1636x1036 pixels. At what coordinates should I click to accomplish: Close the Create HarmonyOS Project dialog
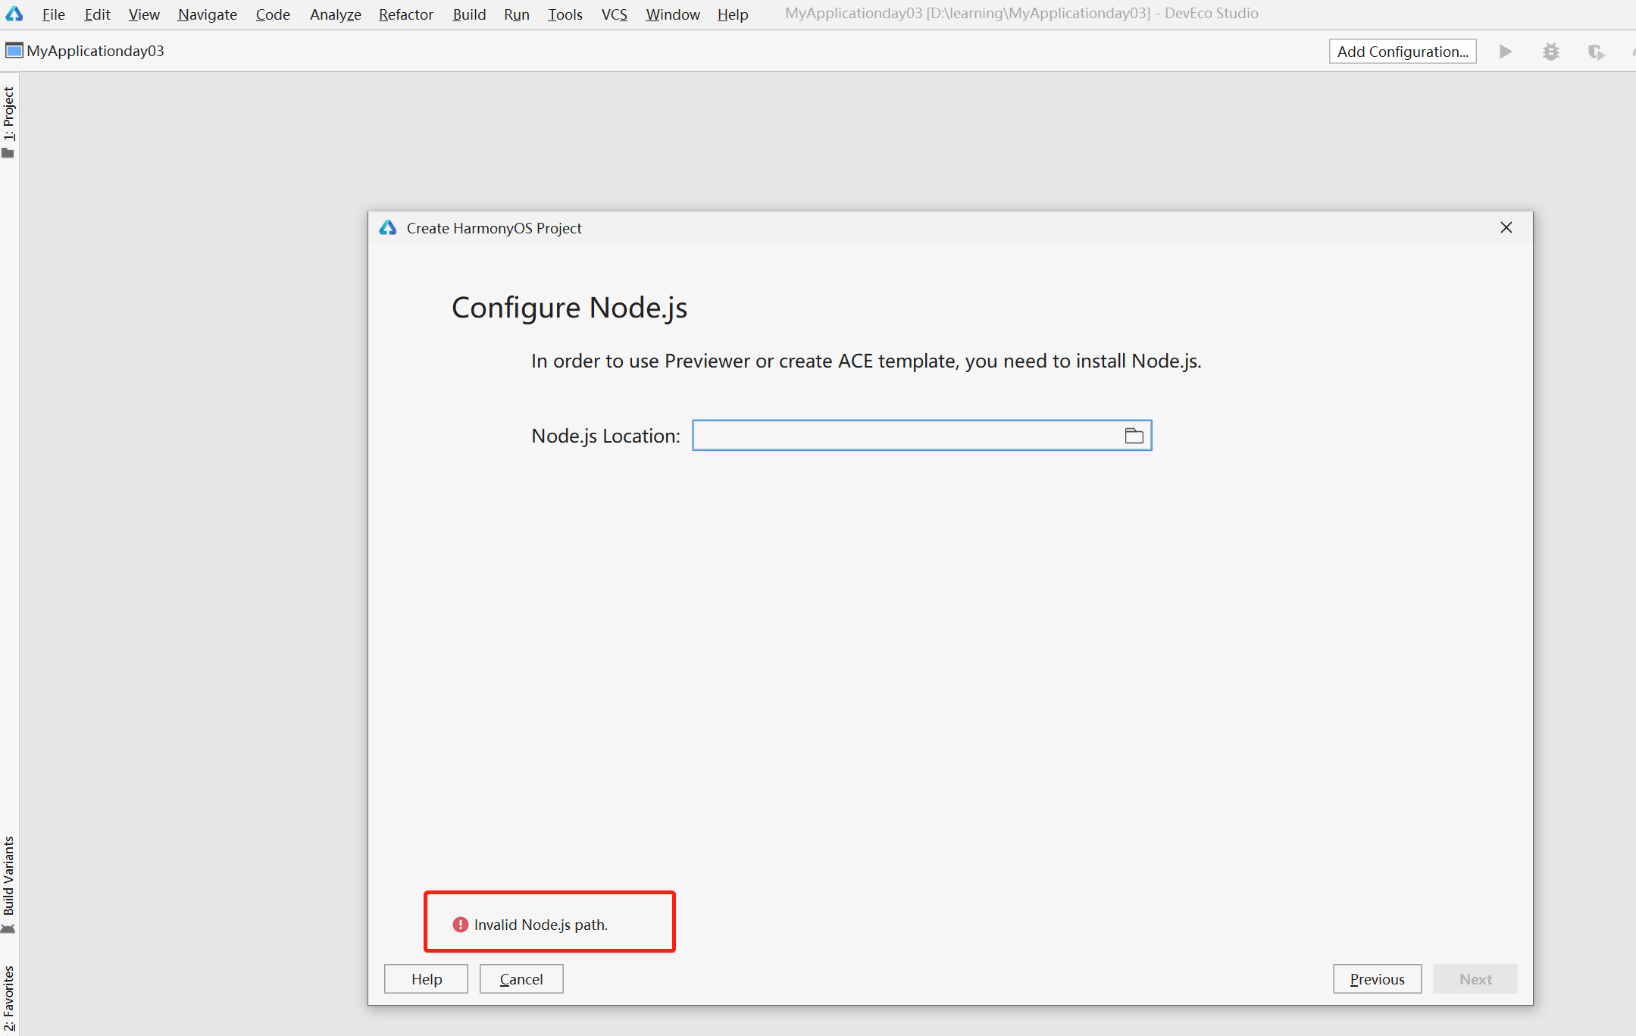coord(1506,228)
